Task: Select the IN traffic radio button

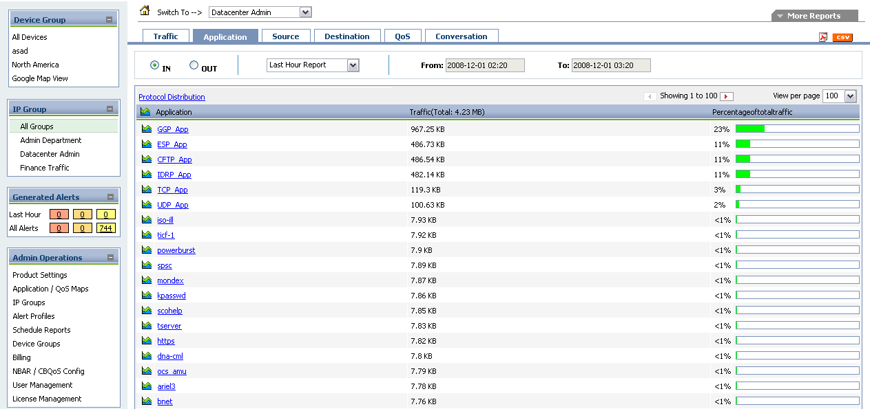Action: [x=154, y=65]
